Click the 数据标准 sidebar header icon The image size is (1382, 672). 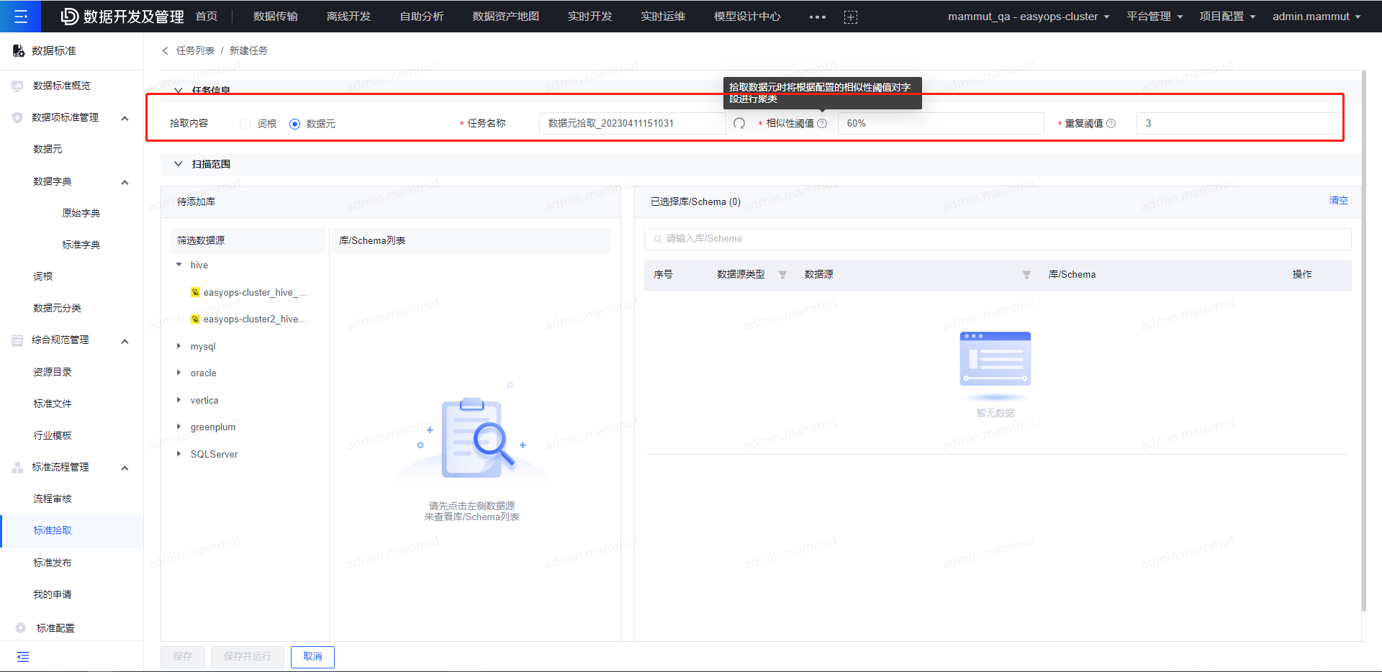point(19,50)
